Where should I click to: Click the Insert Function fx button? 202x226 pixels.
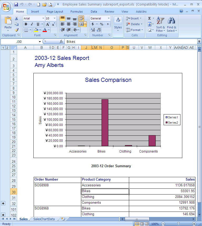(x=61, y=41)
